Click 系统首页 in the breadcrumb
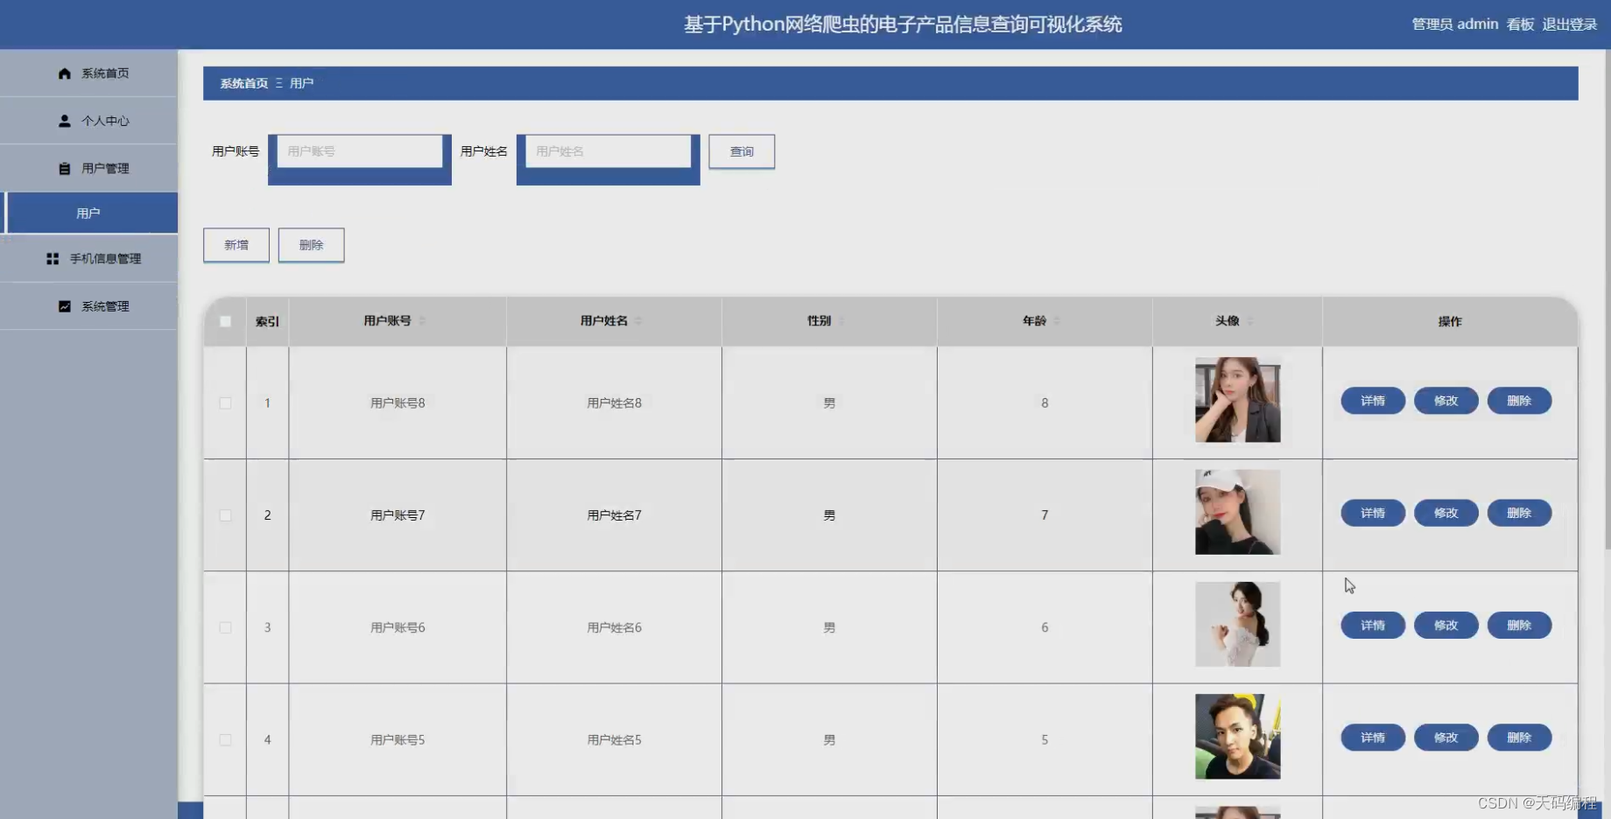The width and height of the screenshot is (1611, 819). tap(244, 83)
